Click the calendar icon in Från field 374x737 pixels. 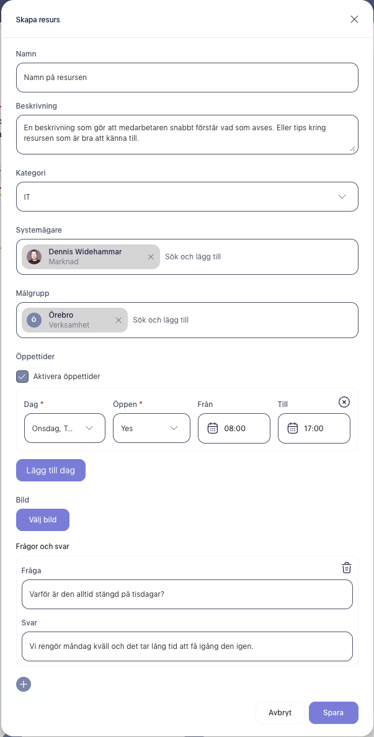point(212,428)
